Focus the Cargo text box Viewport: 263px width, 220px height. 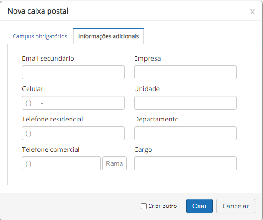click(185, 163)
